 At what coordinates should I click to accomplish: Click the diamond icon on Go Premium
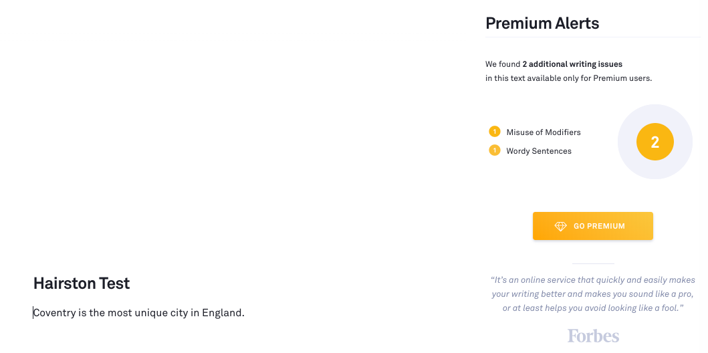coord(560,226)
